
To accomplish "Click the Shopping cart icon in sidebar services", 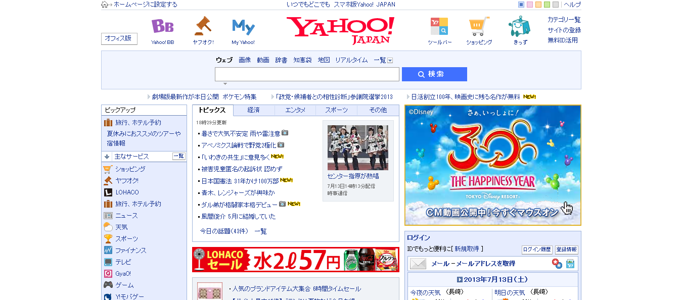I will tap(108, 169).
